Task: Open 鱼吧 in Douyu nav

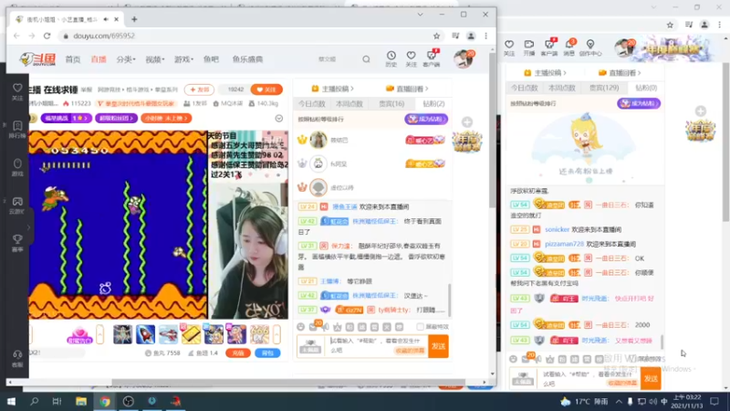Action: click(211, 59)
